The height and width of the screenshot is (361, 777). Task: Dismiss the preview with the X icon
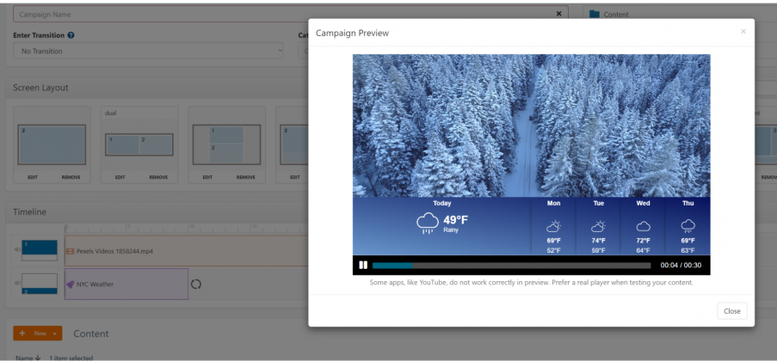coord(743,31)
